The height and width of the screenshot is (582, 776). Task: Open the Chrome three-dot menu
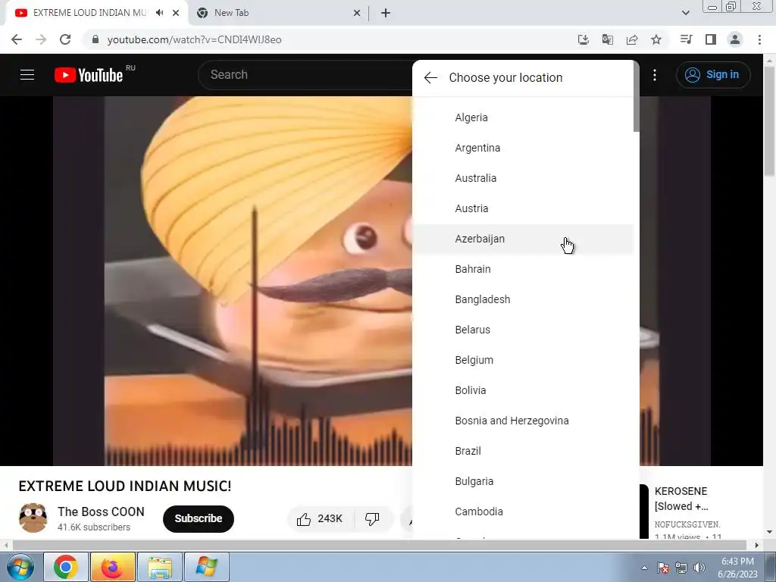(759, 39)
